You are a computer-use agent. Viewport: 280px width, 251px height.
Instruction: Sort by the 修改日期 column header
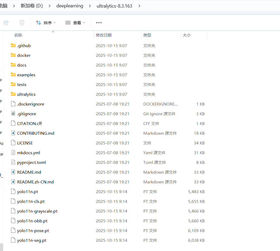[x=104, y=35]
